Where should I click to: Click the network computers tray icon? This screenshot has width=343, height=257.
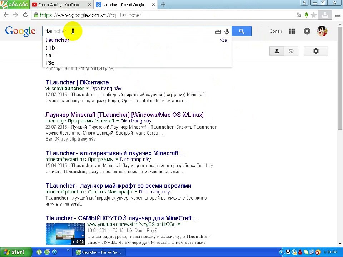point(312,252)
